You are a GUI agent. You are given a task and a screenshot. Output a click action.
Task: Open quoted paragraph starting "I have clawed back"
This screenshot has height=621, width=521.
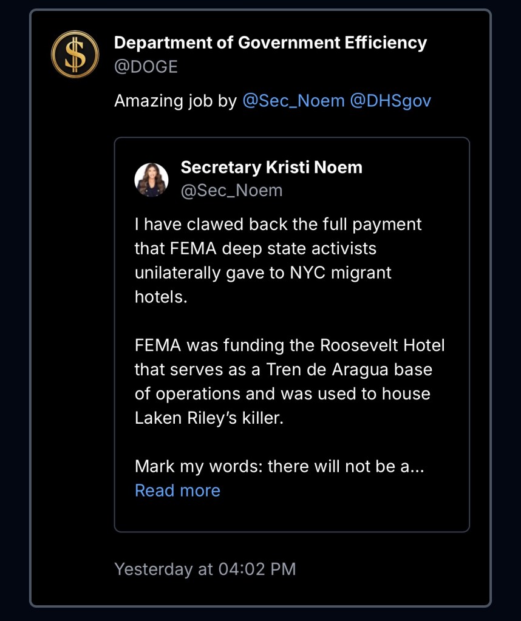click(278, 224)
